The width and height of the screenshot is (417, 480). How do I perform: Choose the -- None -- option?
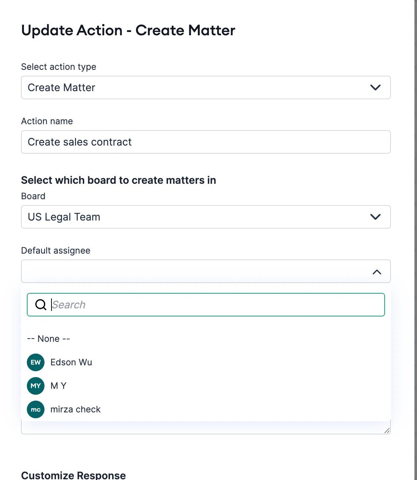pos(49,338)
